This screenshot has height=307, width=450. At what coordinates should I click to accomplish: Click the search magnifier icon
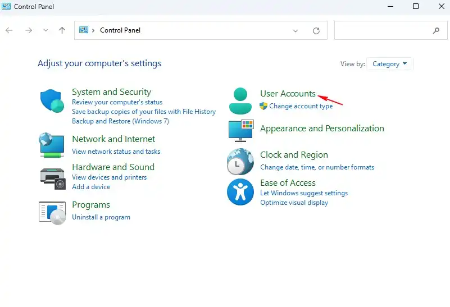(x=436, y=30)
